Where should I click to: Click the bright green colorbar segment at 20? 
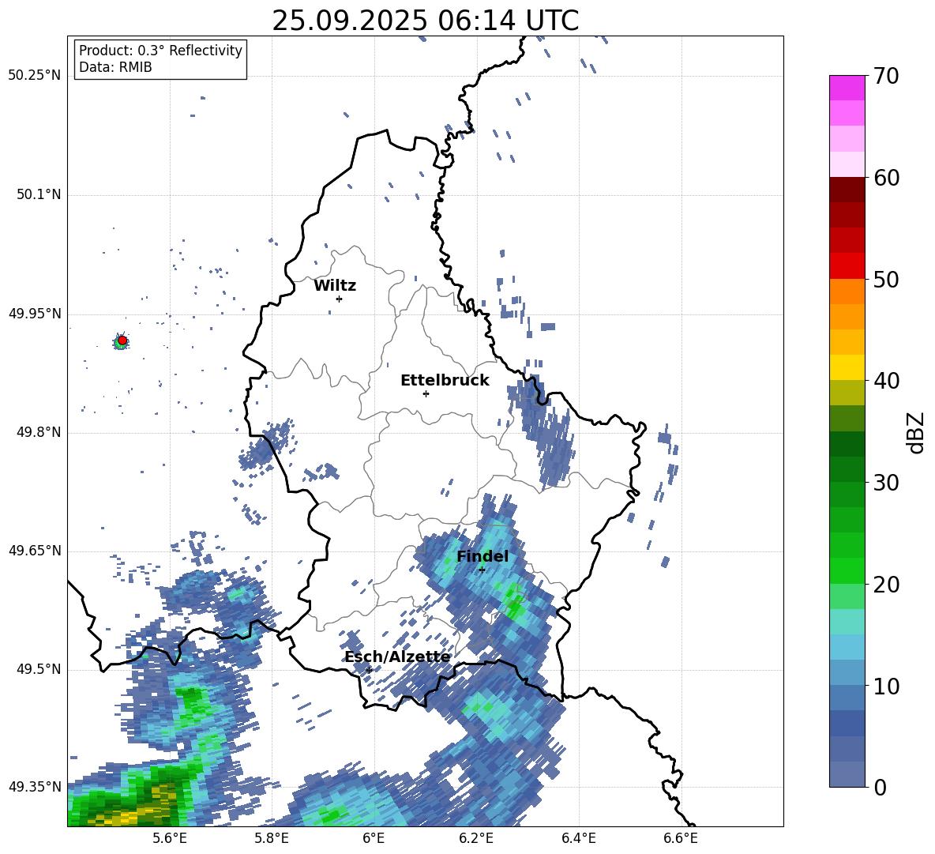click(x=847, y=570)
